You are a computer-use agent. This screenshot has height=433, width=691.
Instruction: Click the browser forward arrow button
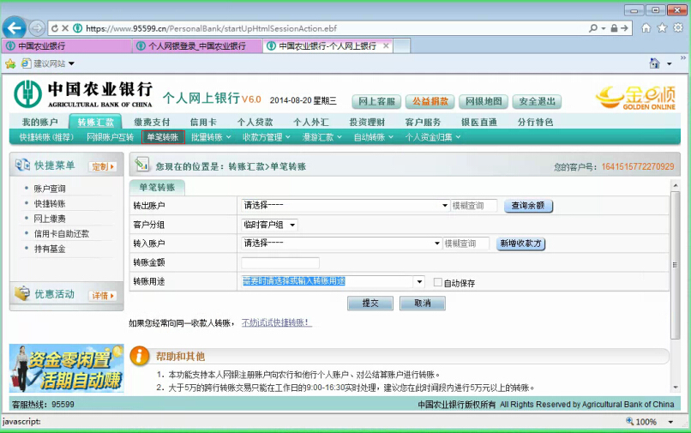pos(38,28)
